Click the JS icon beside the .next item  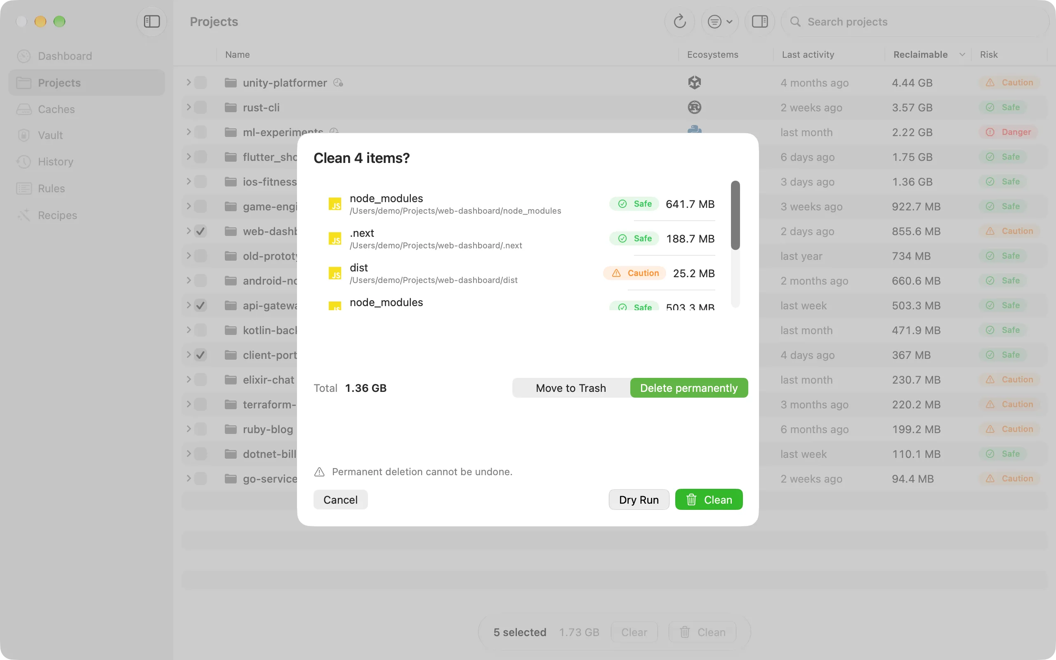(335, 239)
